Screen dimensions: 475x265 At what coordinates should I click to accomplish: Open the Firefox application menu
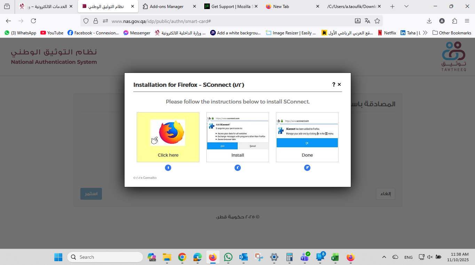click(x=467, y=21)
